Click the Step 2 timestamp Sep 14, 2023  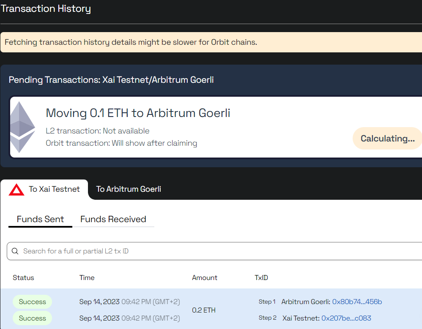(130, 318)
